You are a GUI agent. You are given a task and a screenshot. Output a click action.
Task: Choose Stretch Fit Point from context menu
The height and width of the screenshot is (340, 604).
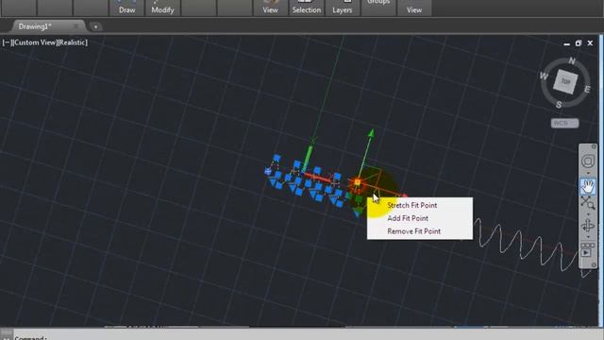click(x=412, y=205)
